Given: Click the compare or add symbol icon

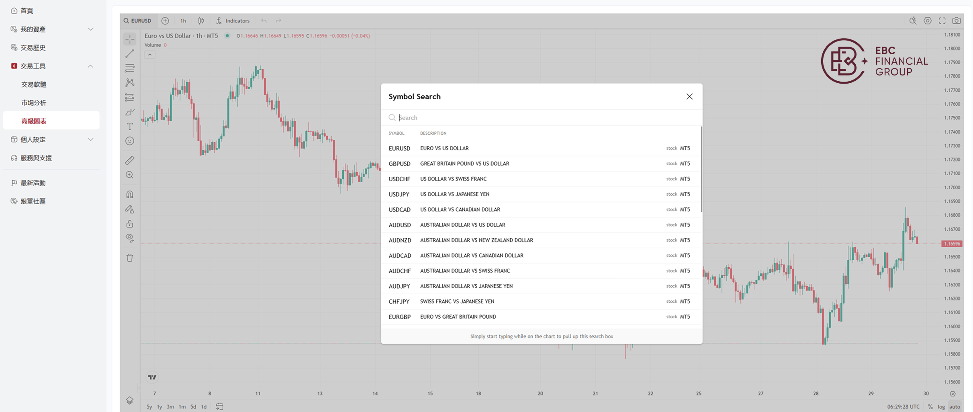Looking at the screenshot, I should (x=165, y=20).
